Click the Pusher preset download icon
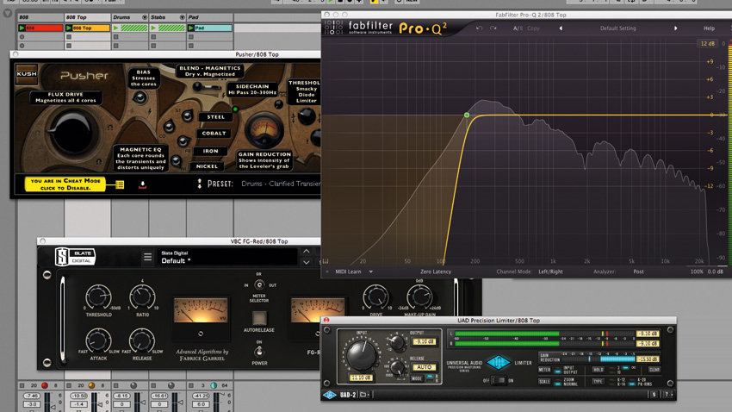The width and height of the screenshot is (732, 412). tap(143, 184)
